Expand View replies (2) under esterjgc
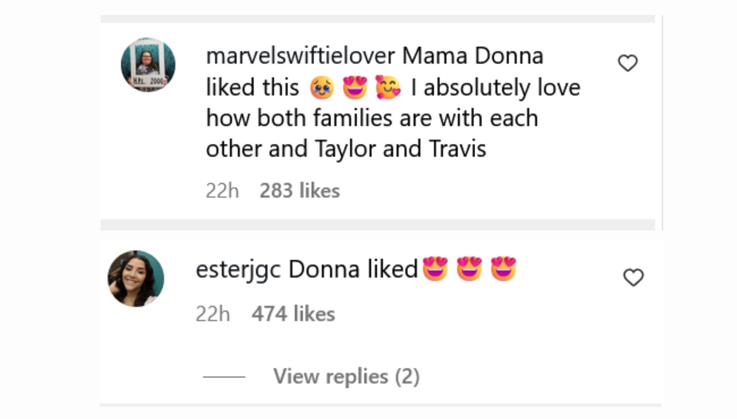This screenshot has width=737, height=419. click(346, 376)
